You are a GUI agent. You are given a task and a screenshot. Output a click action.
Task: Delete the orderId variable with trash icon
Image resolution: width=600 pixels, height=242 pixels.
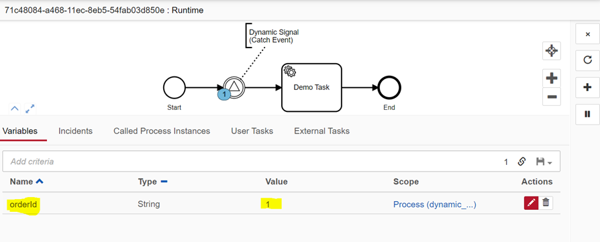click(x=546, y=203)
